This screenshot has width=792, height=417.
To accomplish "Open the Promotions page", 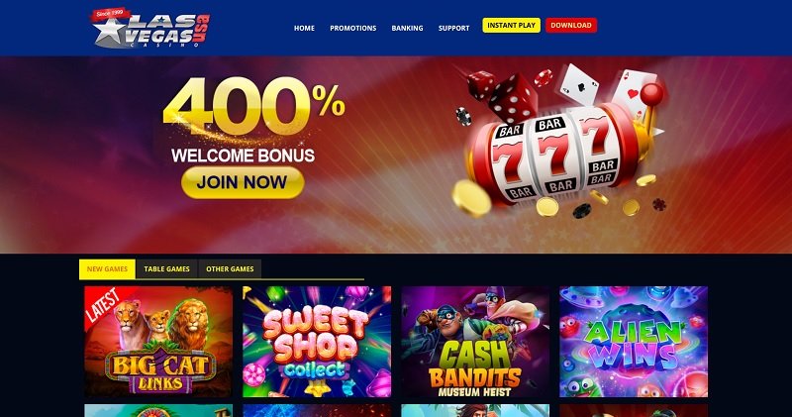I will coord(353,29).
